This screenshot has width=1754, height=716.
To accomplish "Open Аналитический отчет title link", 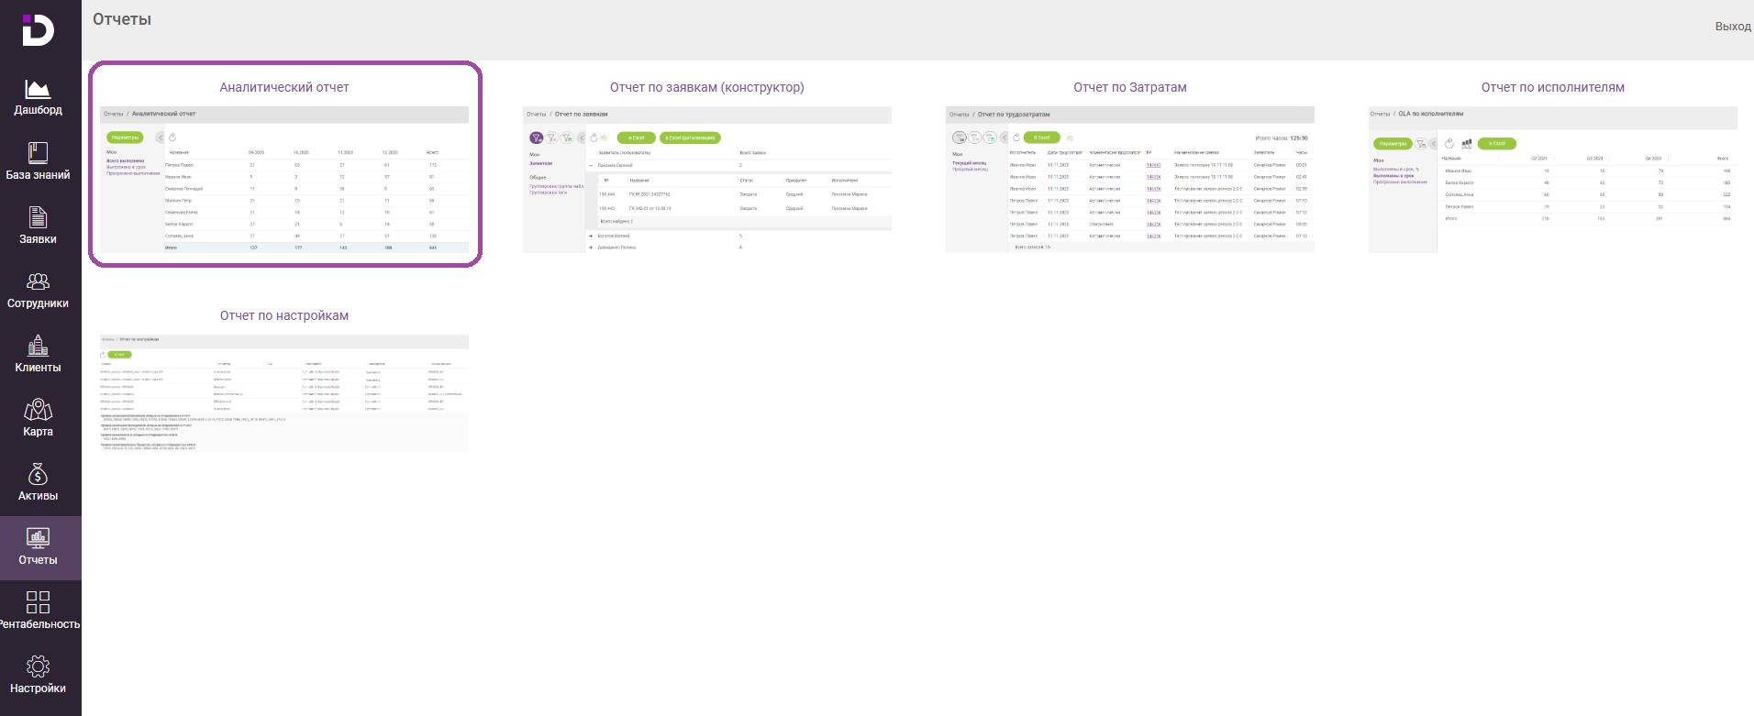I will (x=284, y=87).
